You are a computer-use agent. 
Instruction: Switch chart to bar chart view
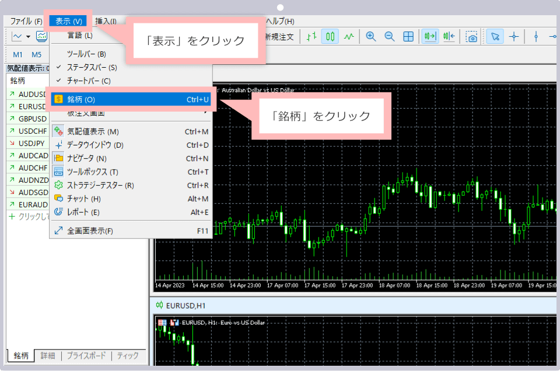click(311, 36)
